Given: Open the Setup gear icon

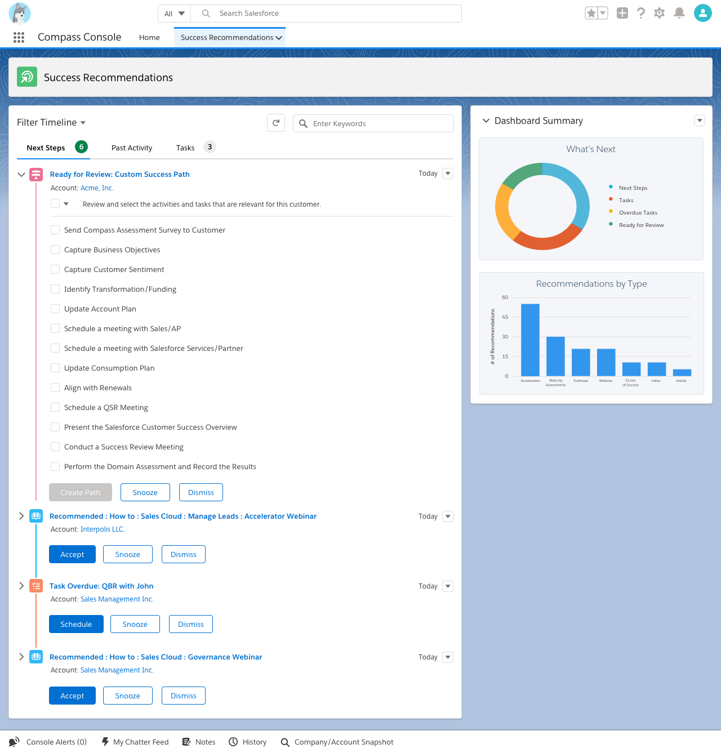Looking at the screenshot, I should [660, 13].
